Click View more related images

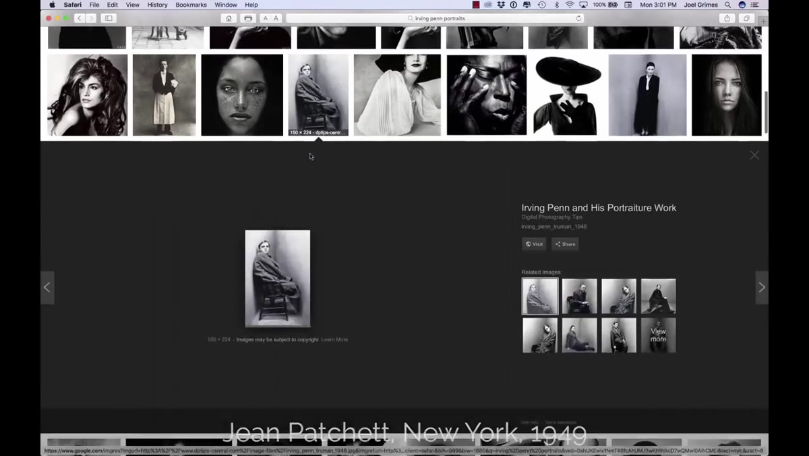[658, 335]
